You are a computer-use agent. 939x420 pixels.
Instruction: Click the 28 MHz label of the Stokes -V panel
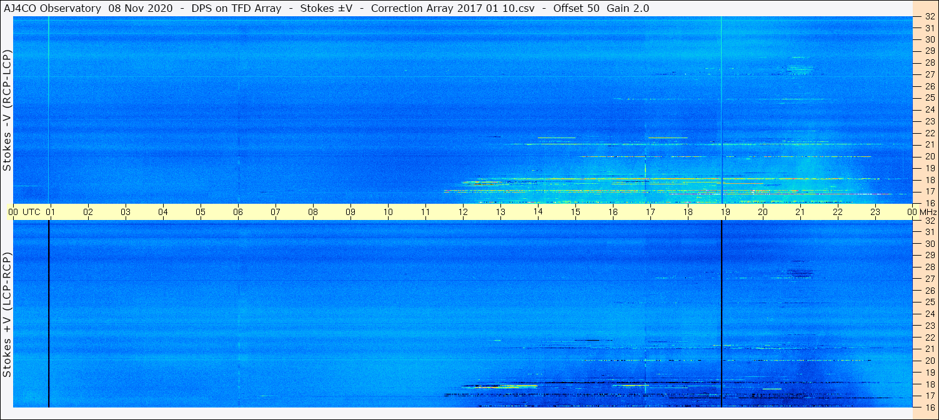(929, 62)
